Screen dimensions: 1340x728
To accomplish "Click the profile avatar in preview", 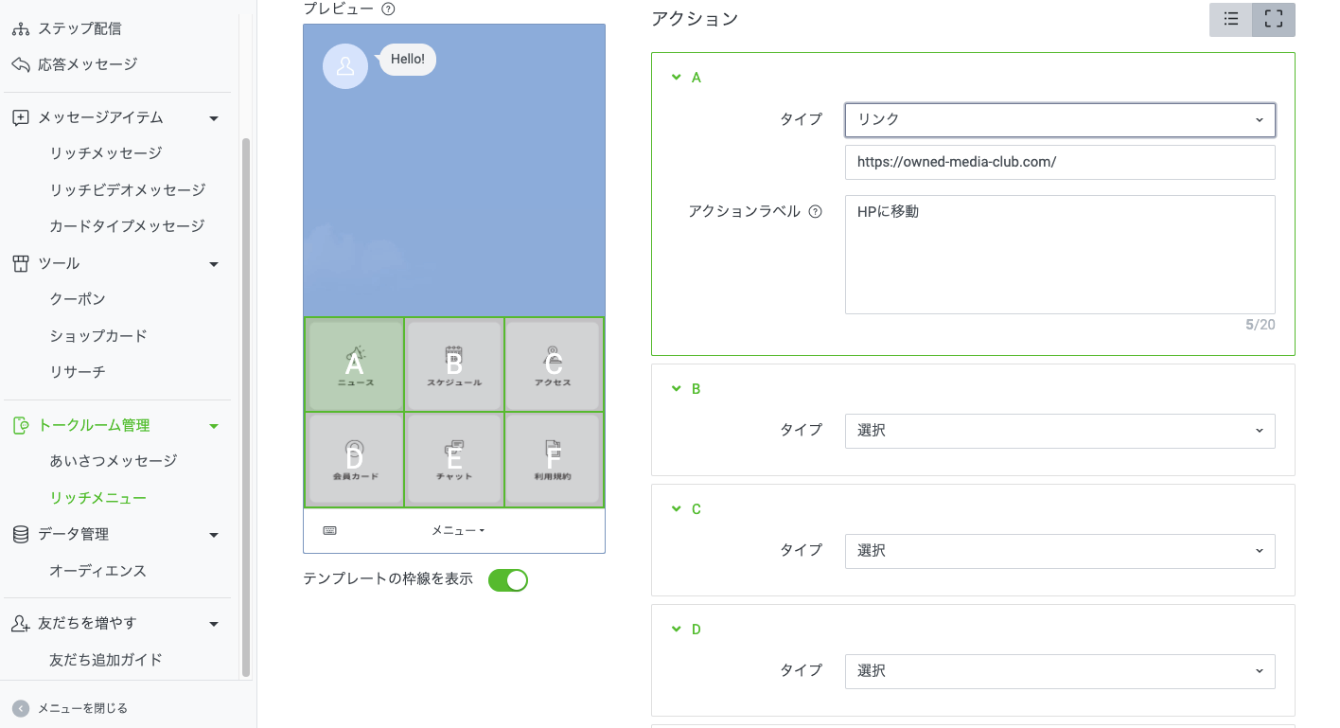I will click(345, 66).
